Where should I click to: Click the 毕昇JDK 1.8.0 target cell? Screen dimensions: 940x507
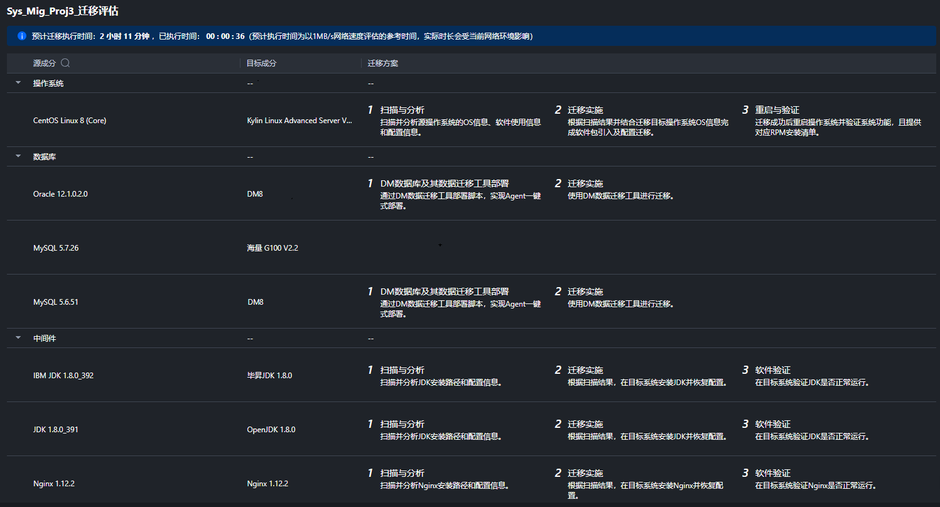tap(269, 376)
